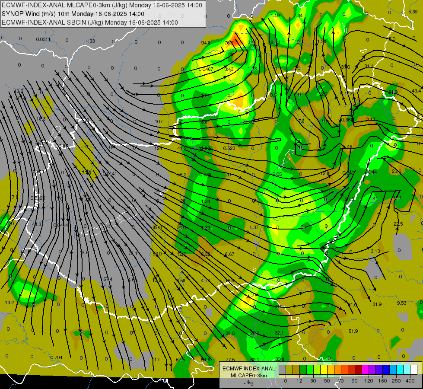Click the map value '3.43'
The width and height of the screenshot is (423, 389).
229,69
